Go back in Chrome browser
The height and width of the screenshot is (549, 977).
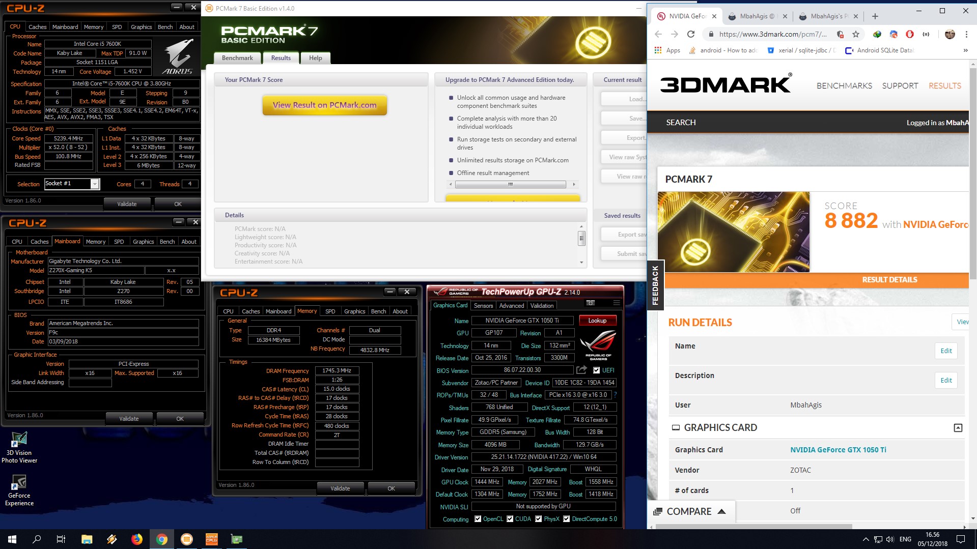click(x=658, y=34)
